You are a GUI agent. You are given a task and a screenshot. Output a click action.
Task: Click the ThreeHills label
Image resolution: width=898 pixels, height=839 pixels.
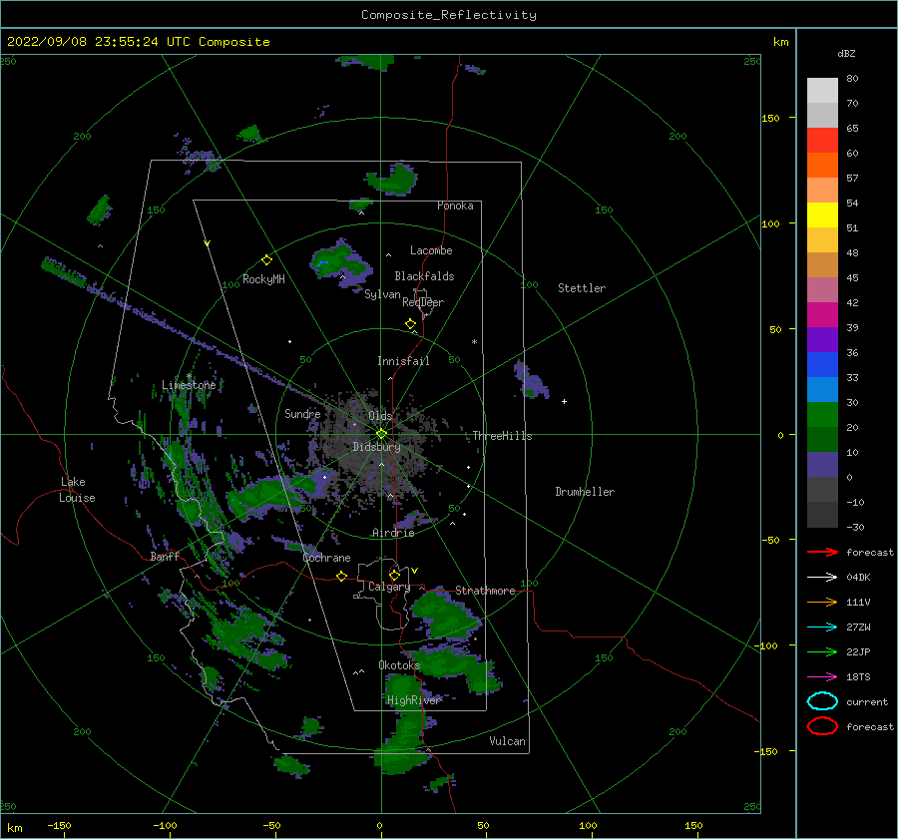tap(502, 436)
